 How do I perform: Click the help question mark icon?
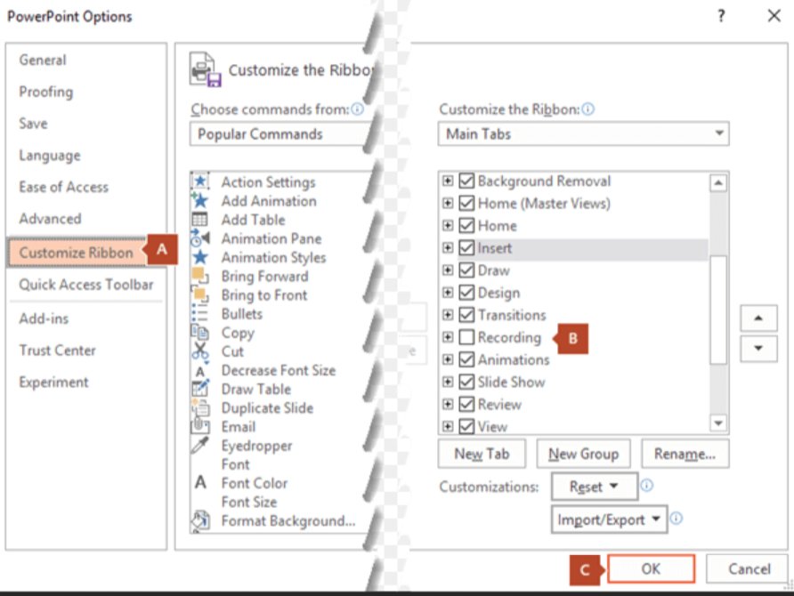[x=722, y=16]
